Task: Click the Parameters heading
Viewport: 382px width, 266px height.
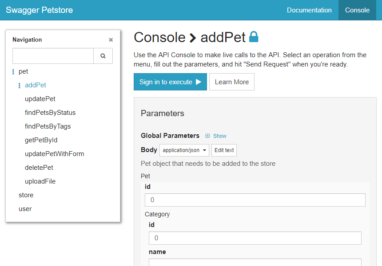Action: tap(163, 113)
